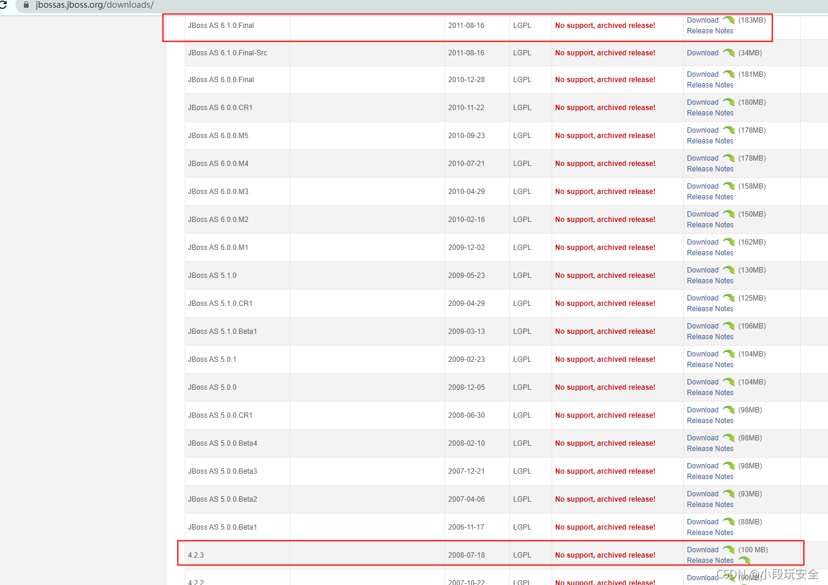Viewport: 828px width, 585px height.
Task: Click green download arrow for 5.0.0.Beta4
Action: point(729,438)
